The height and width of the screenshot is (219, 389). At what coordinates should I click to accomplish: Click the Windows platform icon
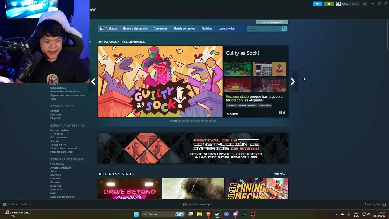tap(280, 113)
